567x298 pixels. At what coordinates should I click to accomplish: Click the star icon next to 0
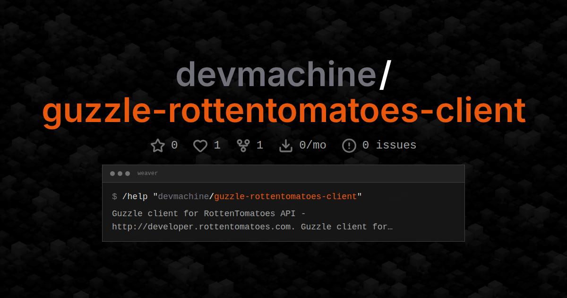(158, 145)
